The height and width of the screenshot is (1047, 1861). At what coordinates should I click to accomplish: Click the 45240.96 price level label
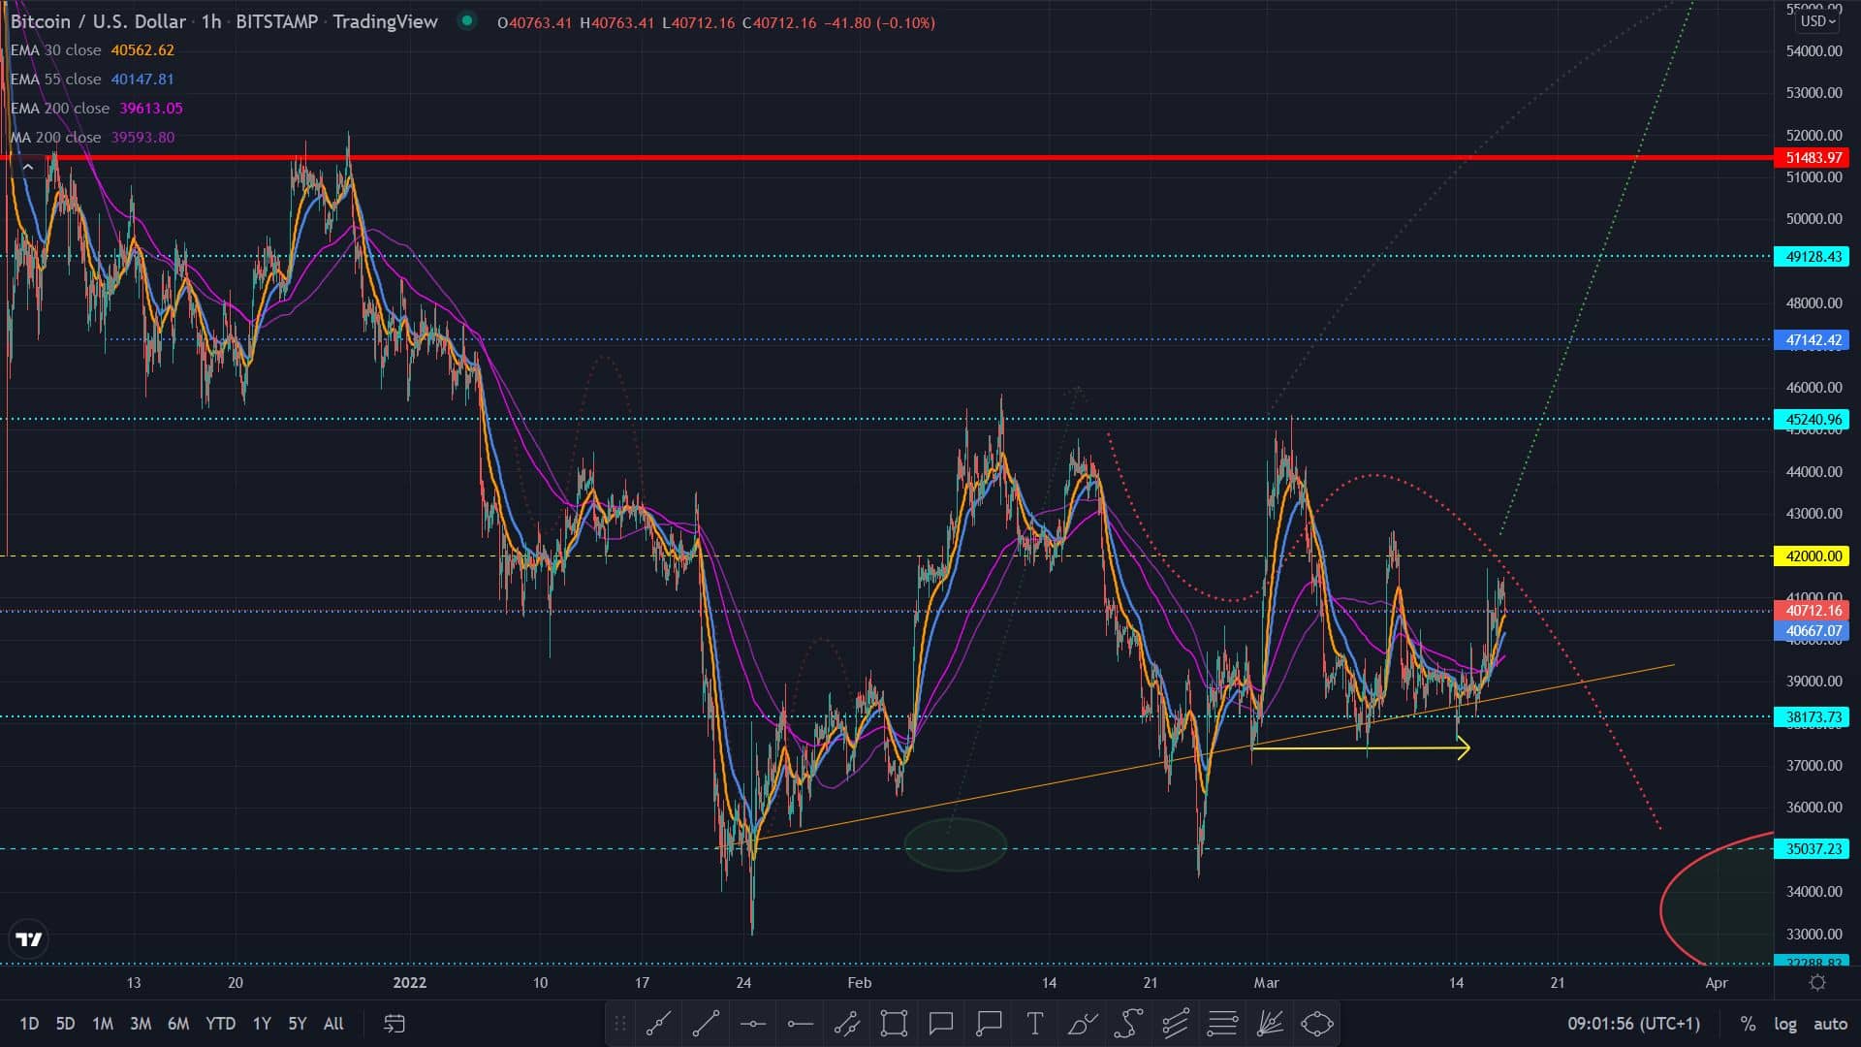click(1812, 420)
